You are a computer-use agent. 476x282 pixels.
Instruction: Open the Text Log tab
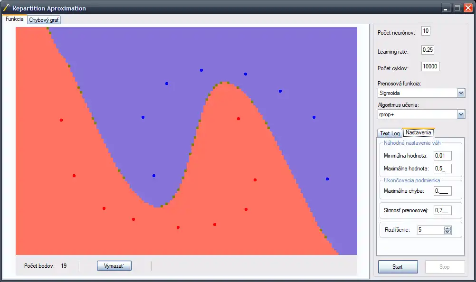pos(390,133)
